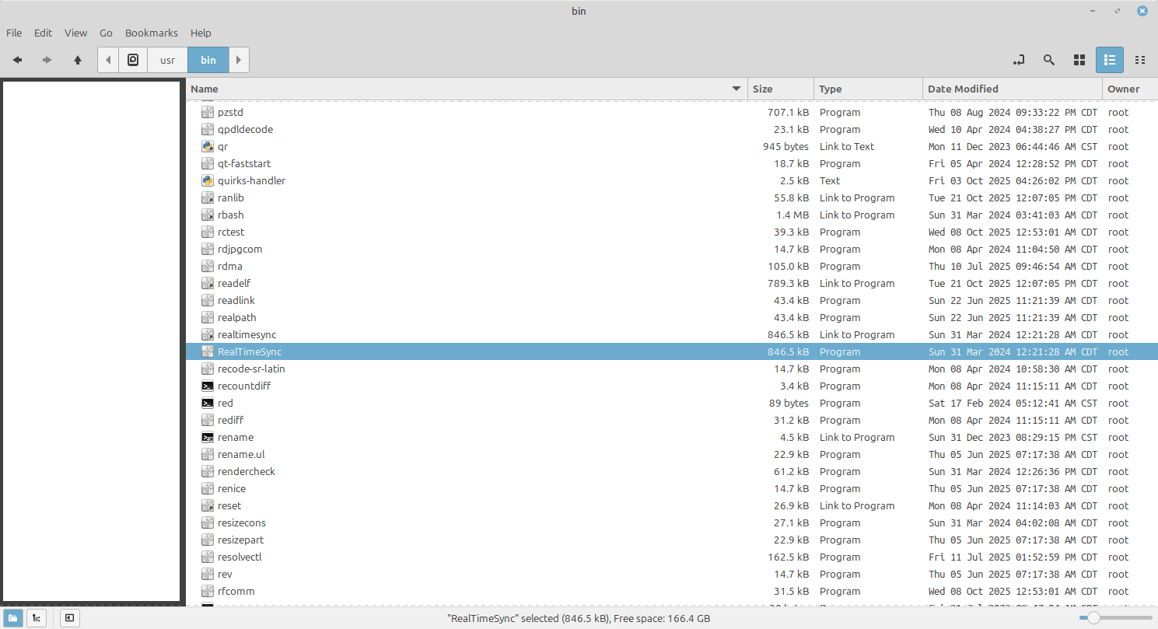The width and height of the screenshot is (1158, 629).
Task: Select the rediff file
Action: click(x=231, y=420)
